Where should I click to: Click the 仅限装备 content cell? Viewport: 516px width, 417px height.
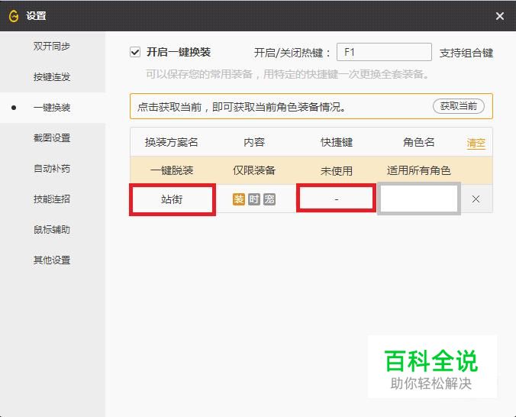pos(254,170)
